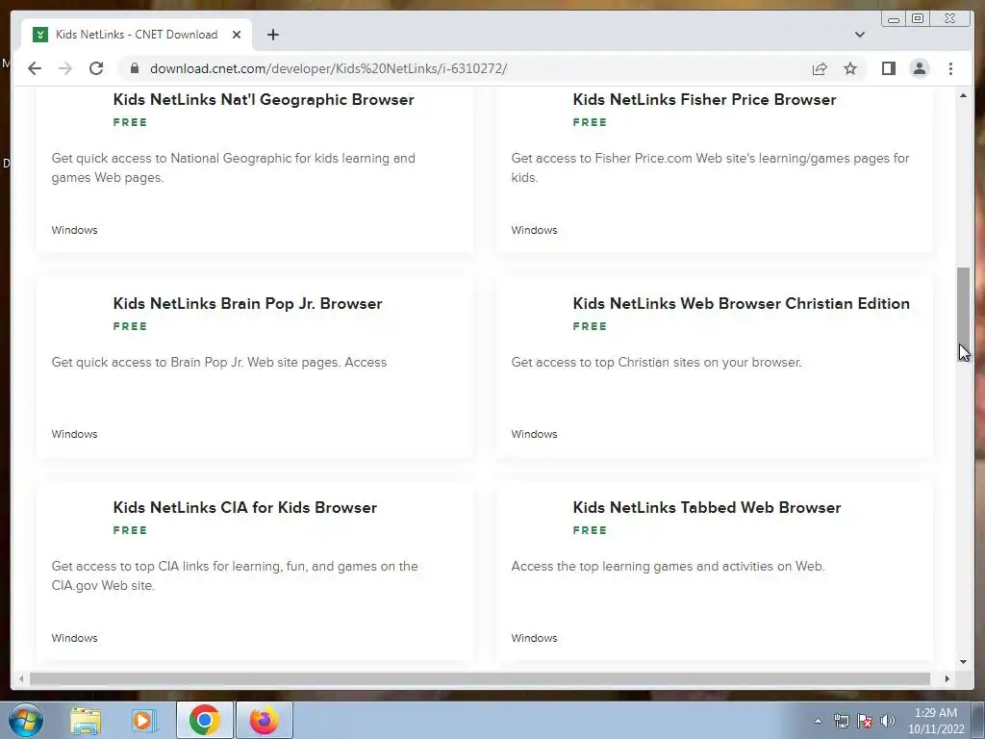Click FREE under Brain Pop Jr. Browser
The width and height of the screenshot is (985, 739).
[x=130, y=327]
